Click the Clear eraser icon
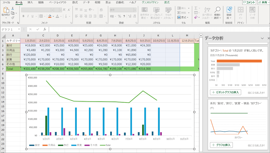270x153 pixels. tap(196, 17)
